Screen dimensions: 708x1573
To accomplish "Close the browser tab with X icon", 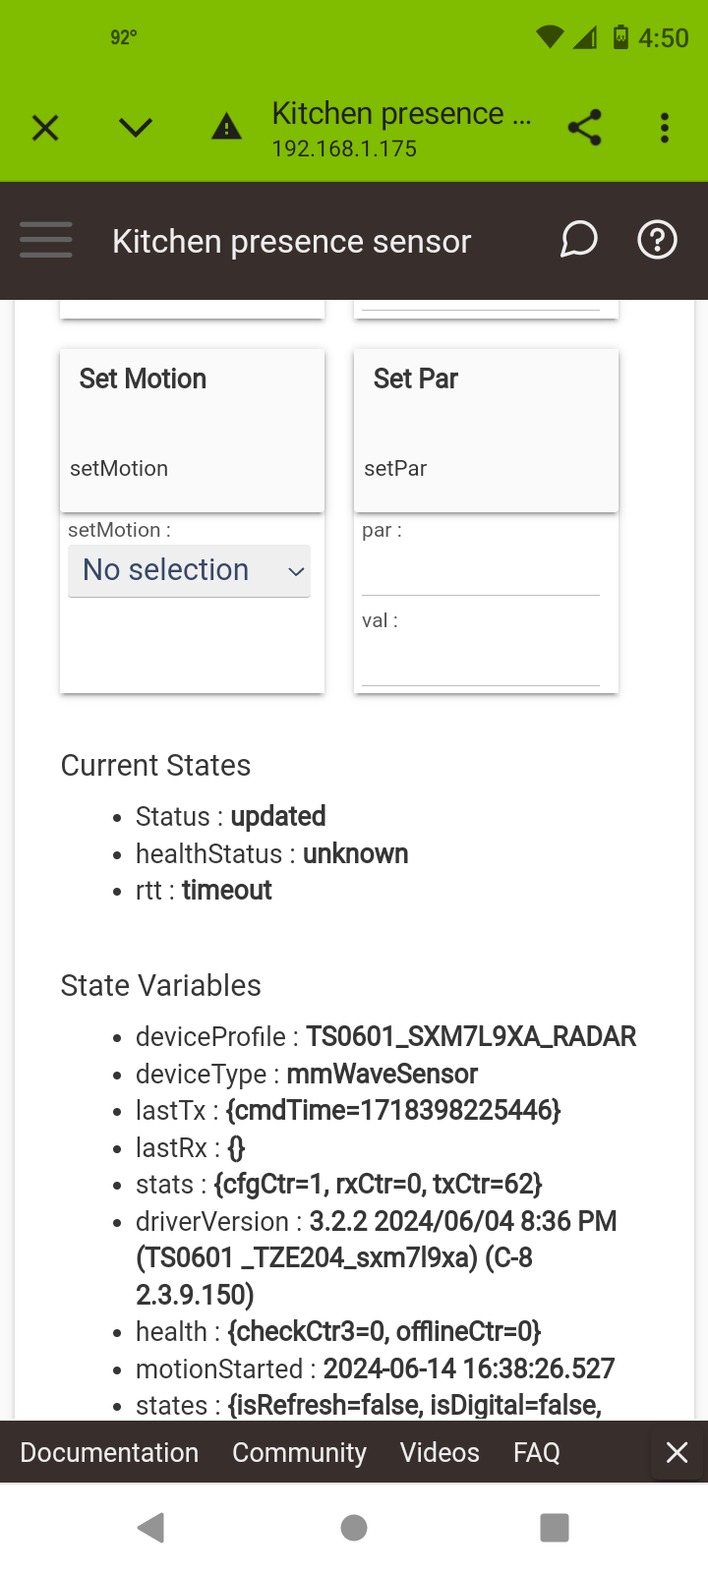I will [x=45, y=128].
